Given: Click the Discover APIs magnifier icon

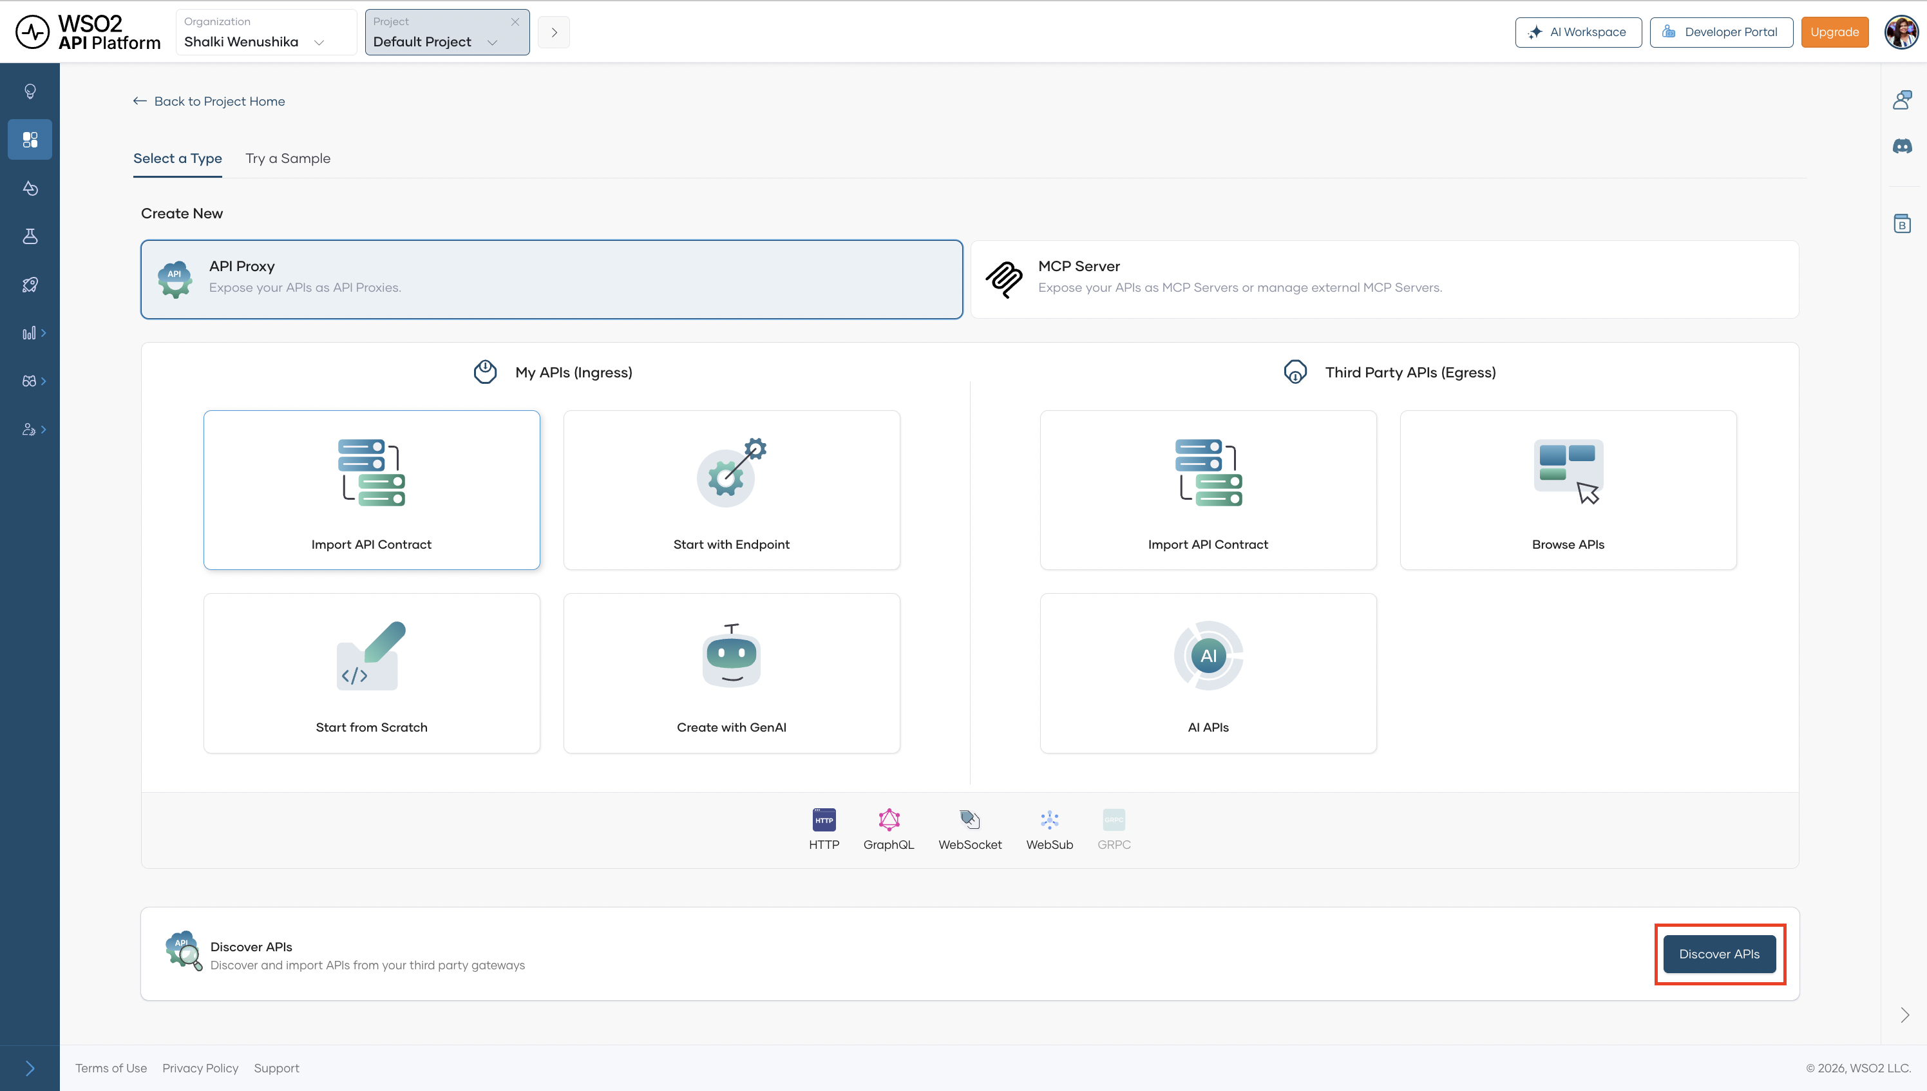Looking at the screenshot, I should pos(184,952).
